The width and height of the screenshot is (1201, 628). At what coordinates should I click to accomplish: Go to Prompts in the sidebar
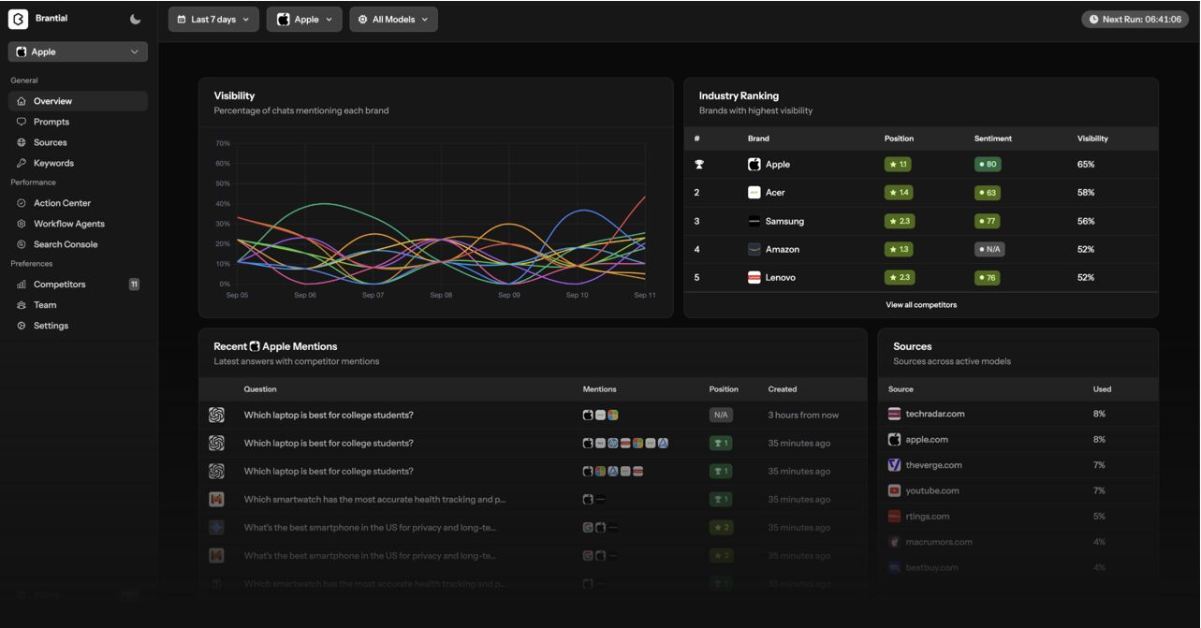[51, 122]
